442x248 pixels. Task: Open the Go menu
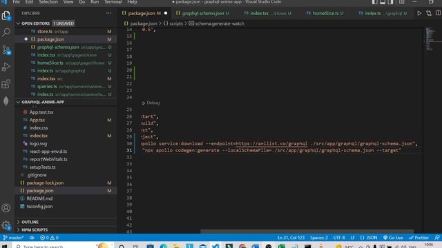[82, 2]
